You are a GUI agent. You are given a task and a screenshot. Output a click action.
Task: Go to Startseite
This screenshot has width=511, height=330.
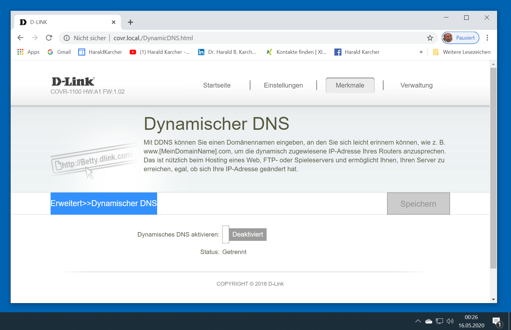click(217, 85)
